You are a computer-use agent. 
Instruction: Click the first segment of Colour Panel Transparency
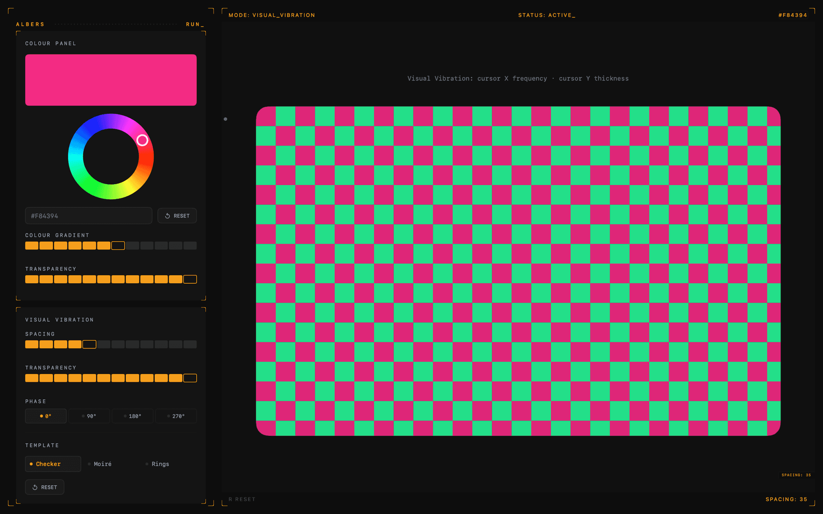tap(32, 279)
